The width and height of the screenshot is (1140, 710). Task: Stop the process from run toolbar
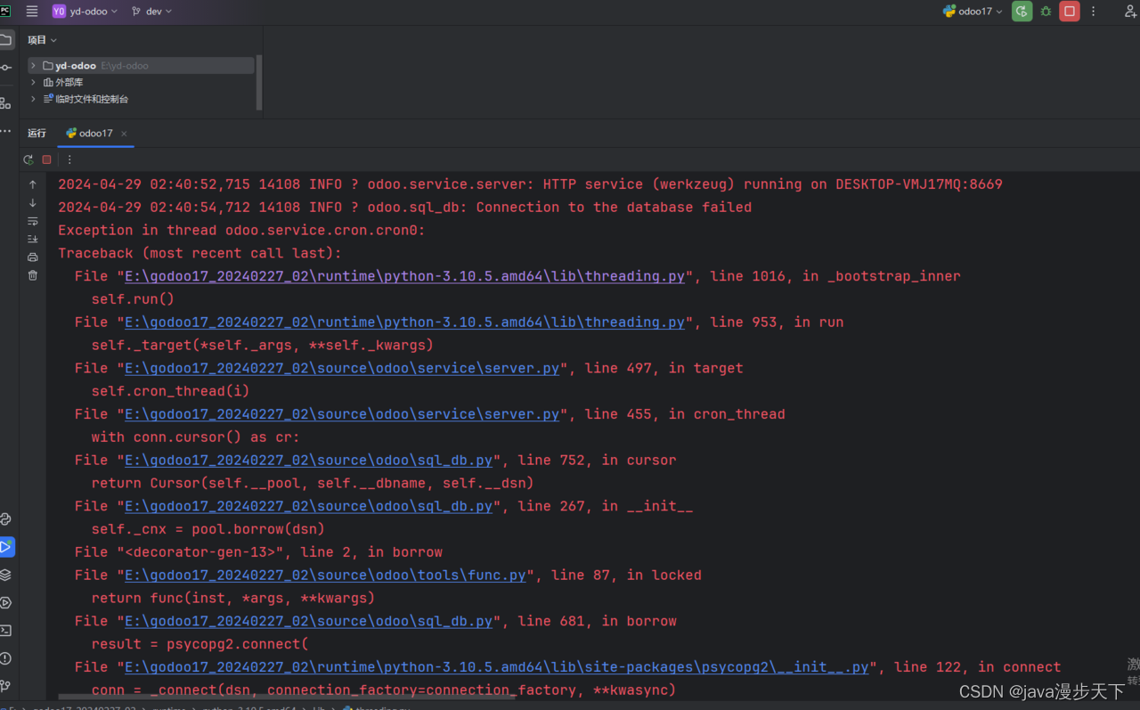pyautogui.click(x=47, y=159)
